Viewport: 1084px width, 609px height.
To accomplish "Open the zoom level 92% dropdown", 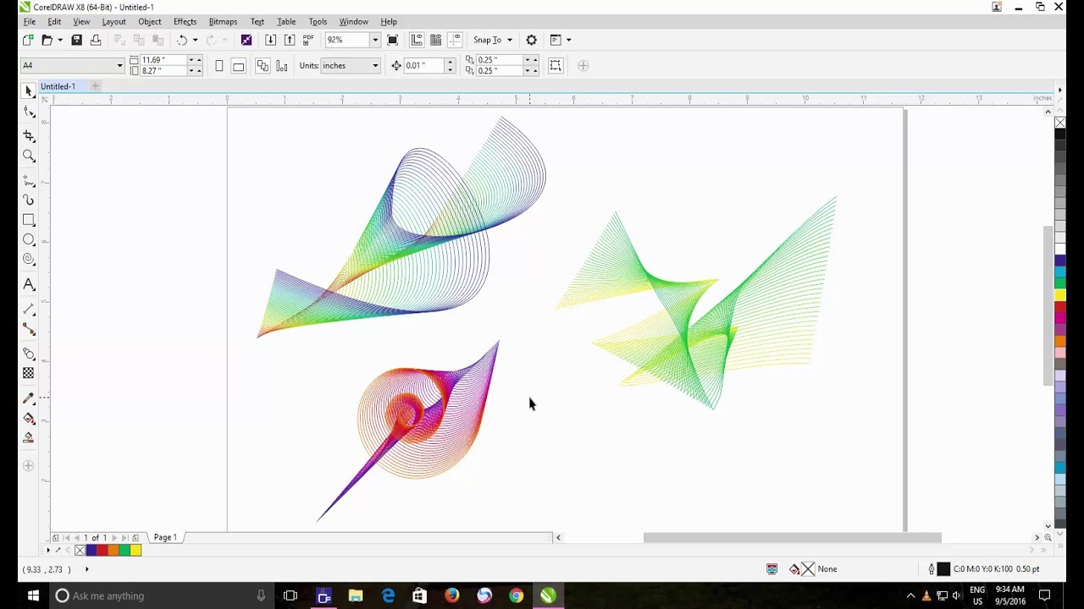I will click(x=374, y=40).
